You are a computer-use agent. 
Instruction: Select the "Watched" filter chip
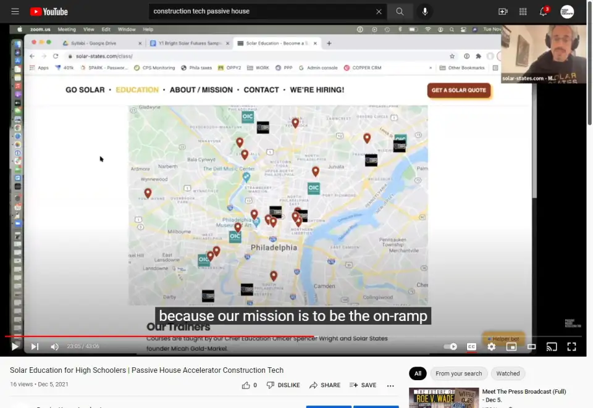pyautogui.click(x=508, y=373)
